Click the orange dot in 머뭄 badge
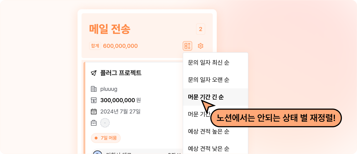Image resolution: width=357 pixels, height=154 pixels. pos(96,138)
